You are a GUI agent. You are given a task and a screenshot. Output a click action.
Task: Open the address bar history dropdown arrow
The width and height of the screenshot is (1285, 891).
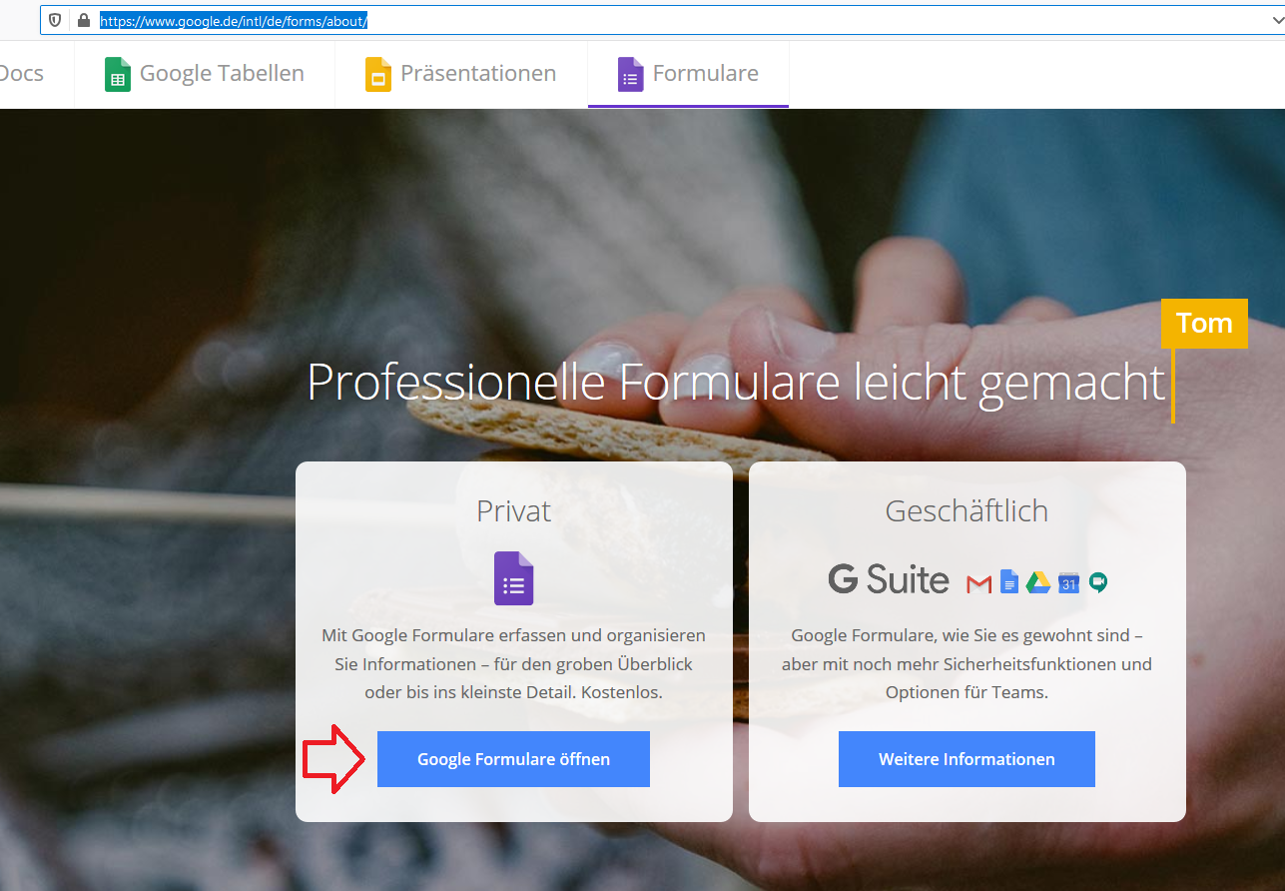coord(1272,20)
